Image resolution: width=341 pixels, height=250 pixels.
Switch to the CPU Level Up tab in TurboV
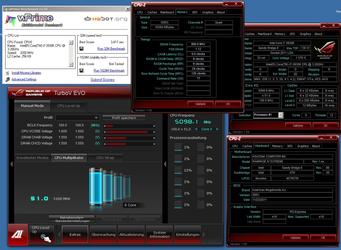[69, 106]
